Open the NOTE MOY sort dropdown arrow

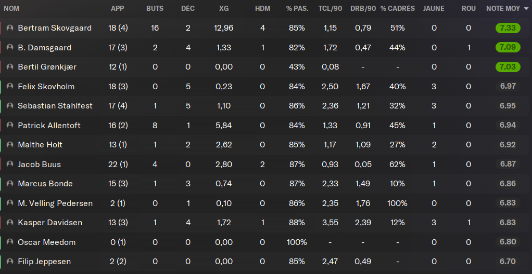(526, 9)
